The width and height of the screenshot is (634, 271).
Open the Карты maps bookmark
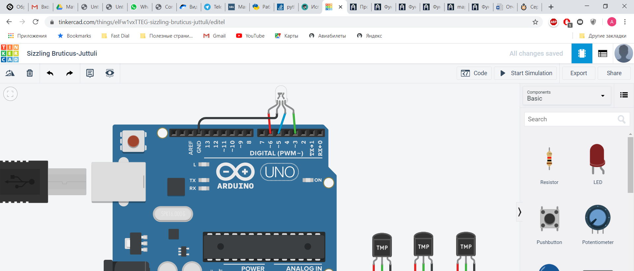click(x=287, y=36)
